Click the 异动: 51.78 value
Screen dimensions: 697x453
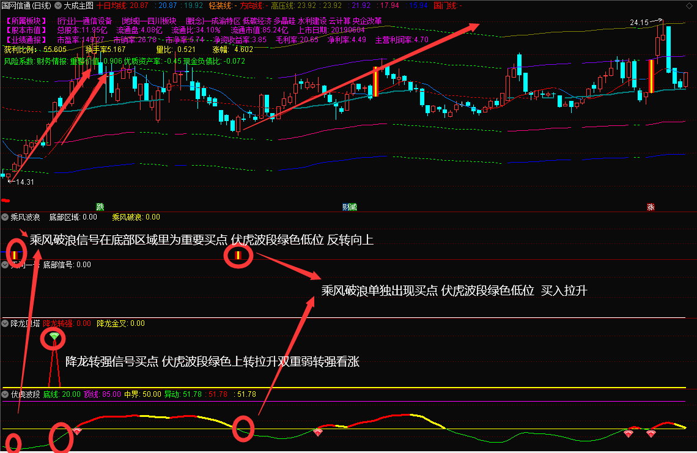point(183,394)
